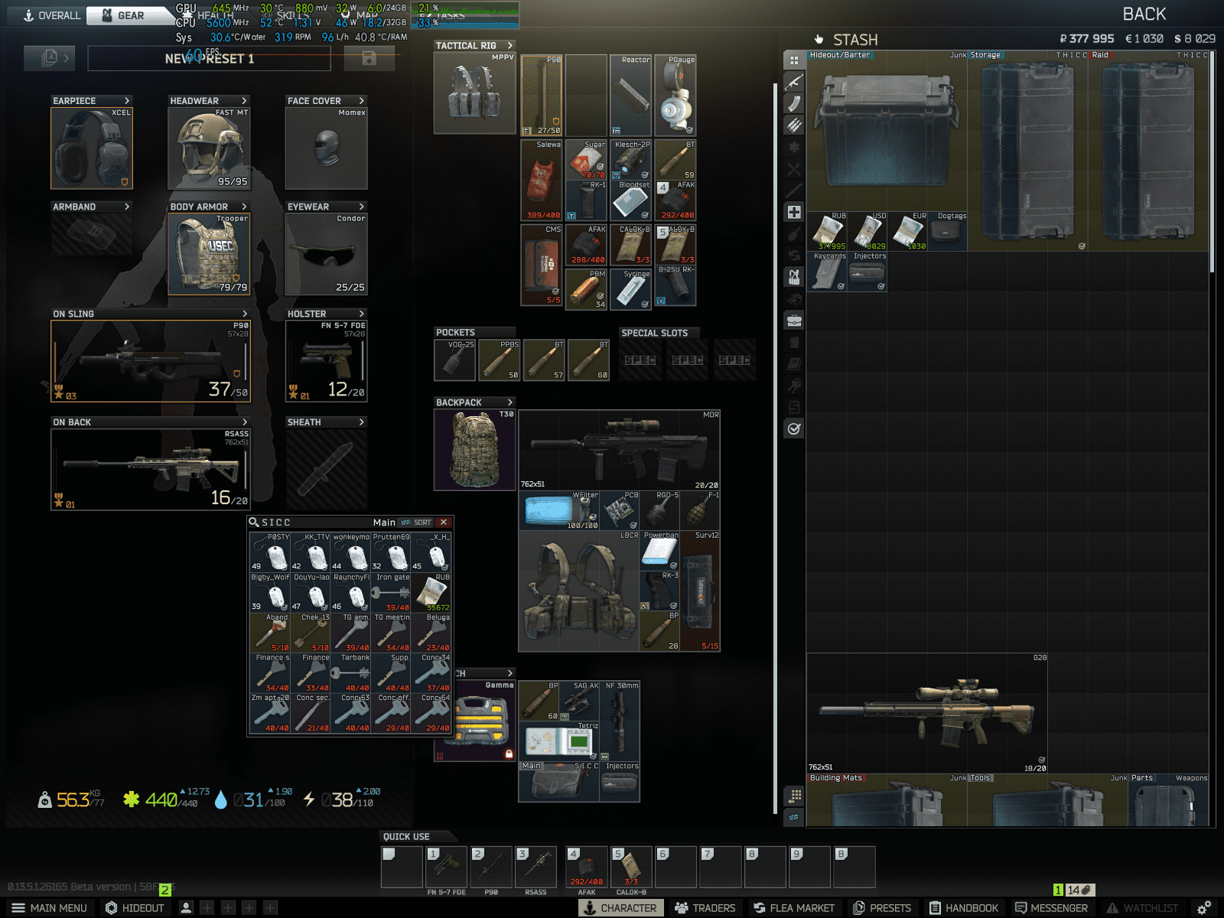
Task: Toggle the dimmed grenade filter in stash sidebar
Action: coord(794,233)
